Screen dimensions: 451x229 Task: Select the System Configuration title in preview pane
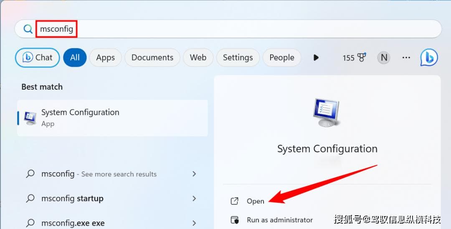coord(327,149)
